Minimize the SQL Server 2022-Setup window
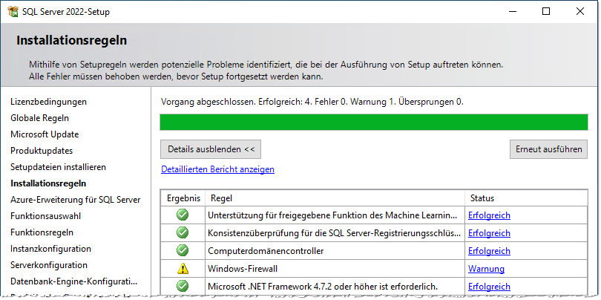This screenshot has height=300, width=601. pos(512,11)
